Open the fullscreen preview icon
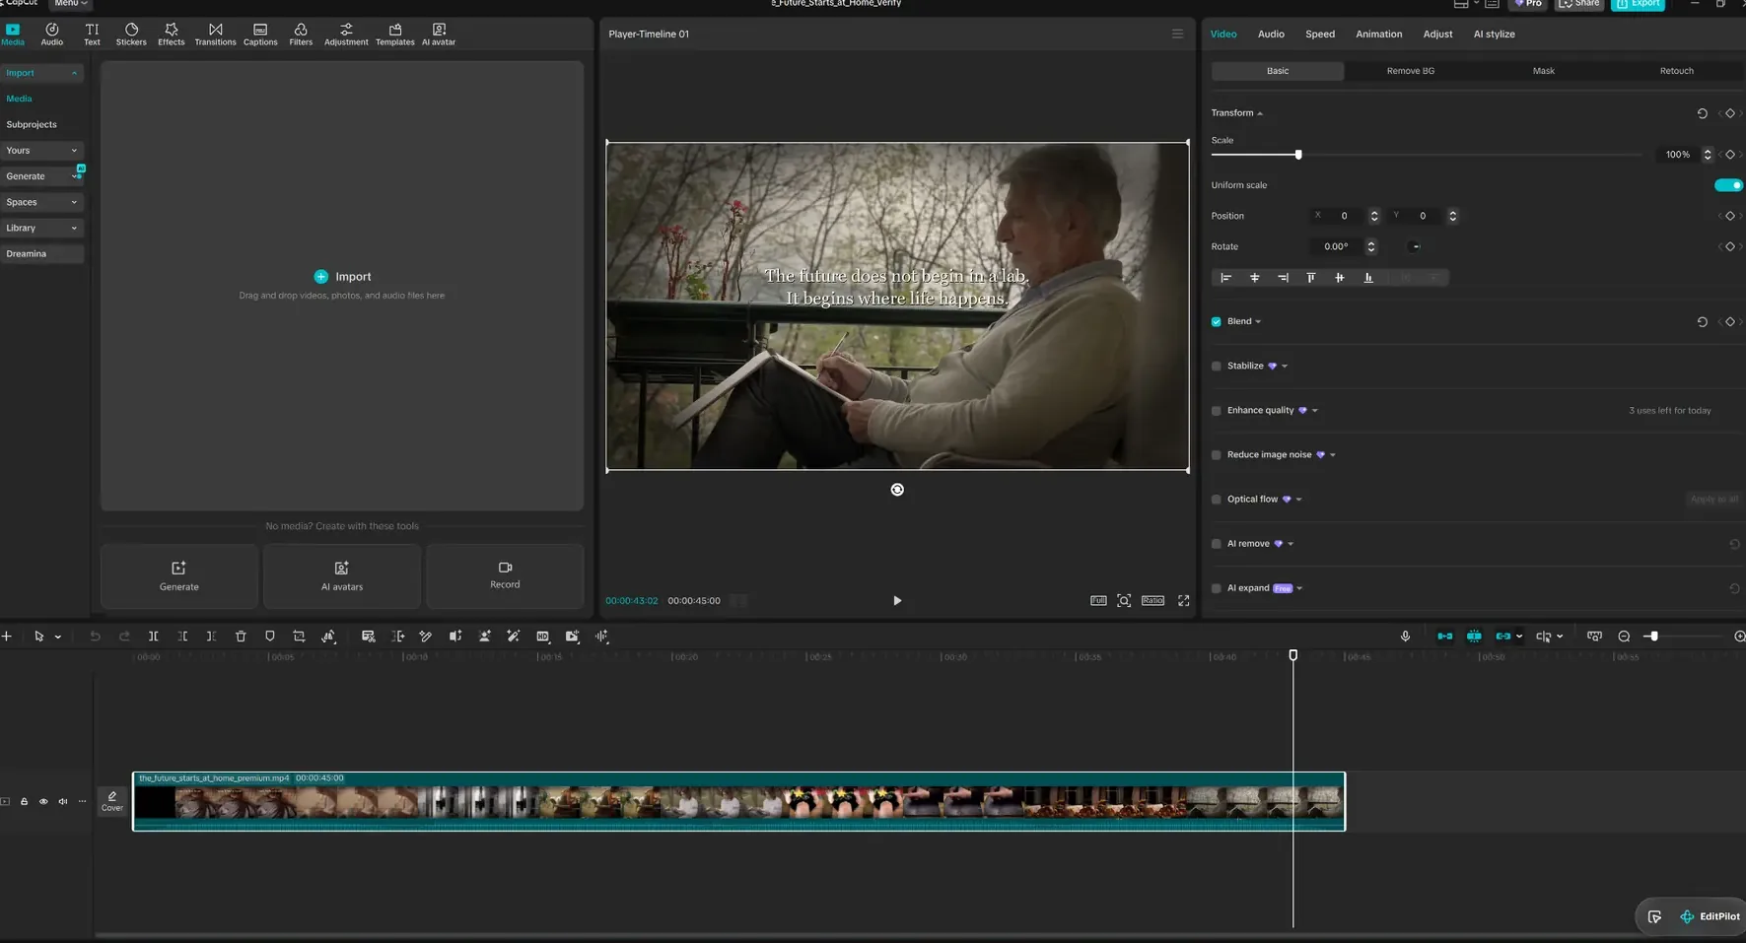Viewport: 1746px width, 943px height. [x=1183, y=600]
